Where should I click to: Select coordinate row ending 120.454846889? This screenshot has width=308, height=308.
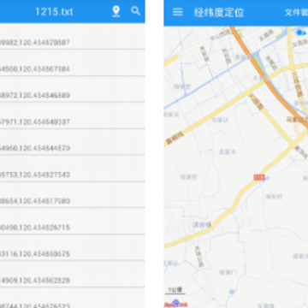pyautogui.click(x=73, y=89)
